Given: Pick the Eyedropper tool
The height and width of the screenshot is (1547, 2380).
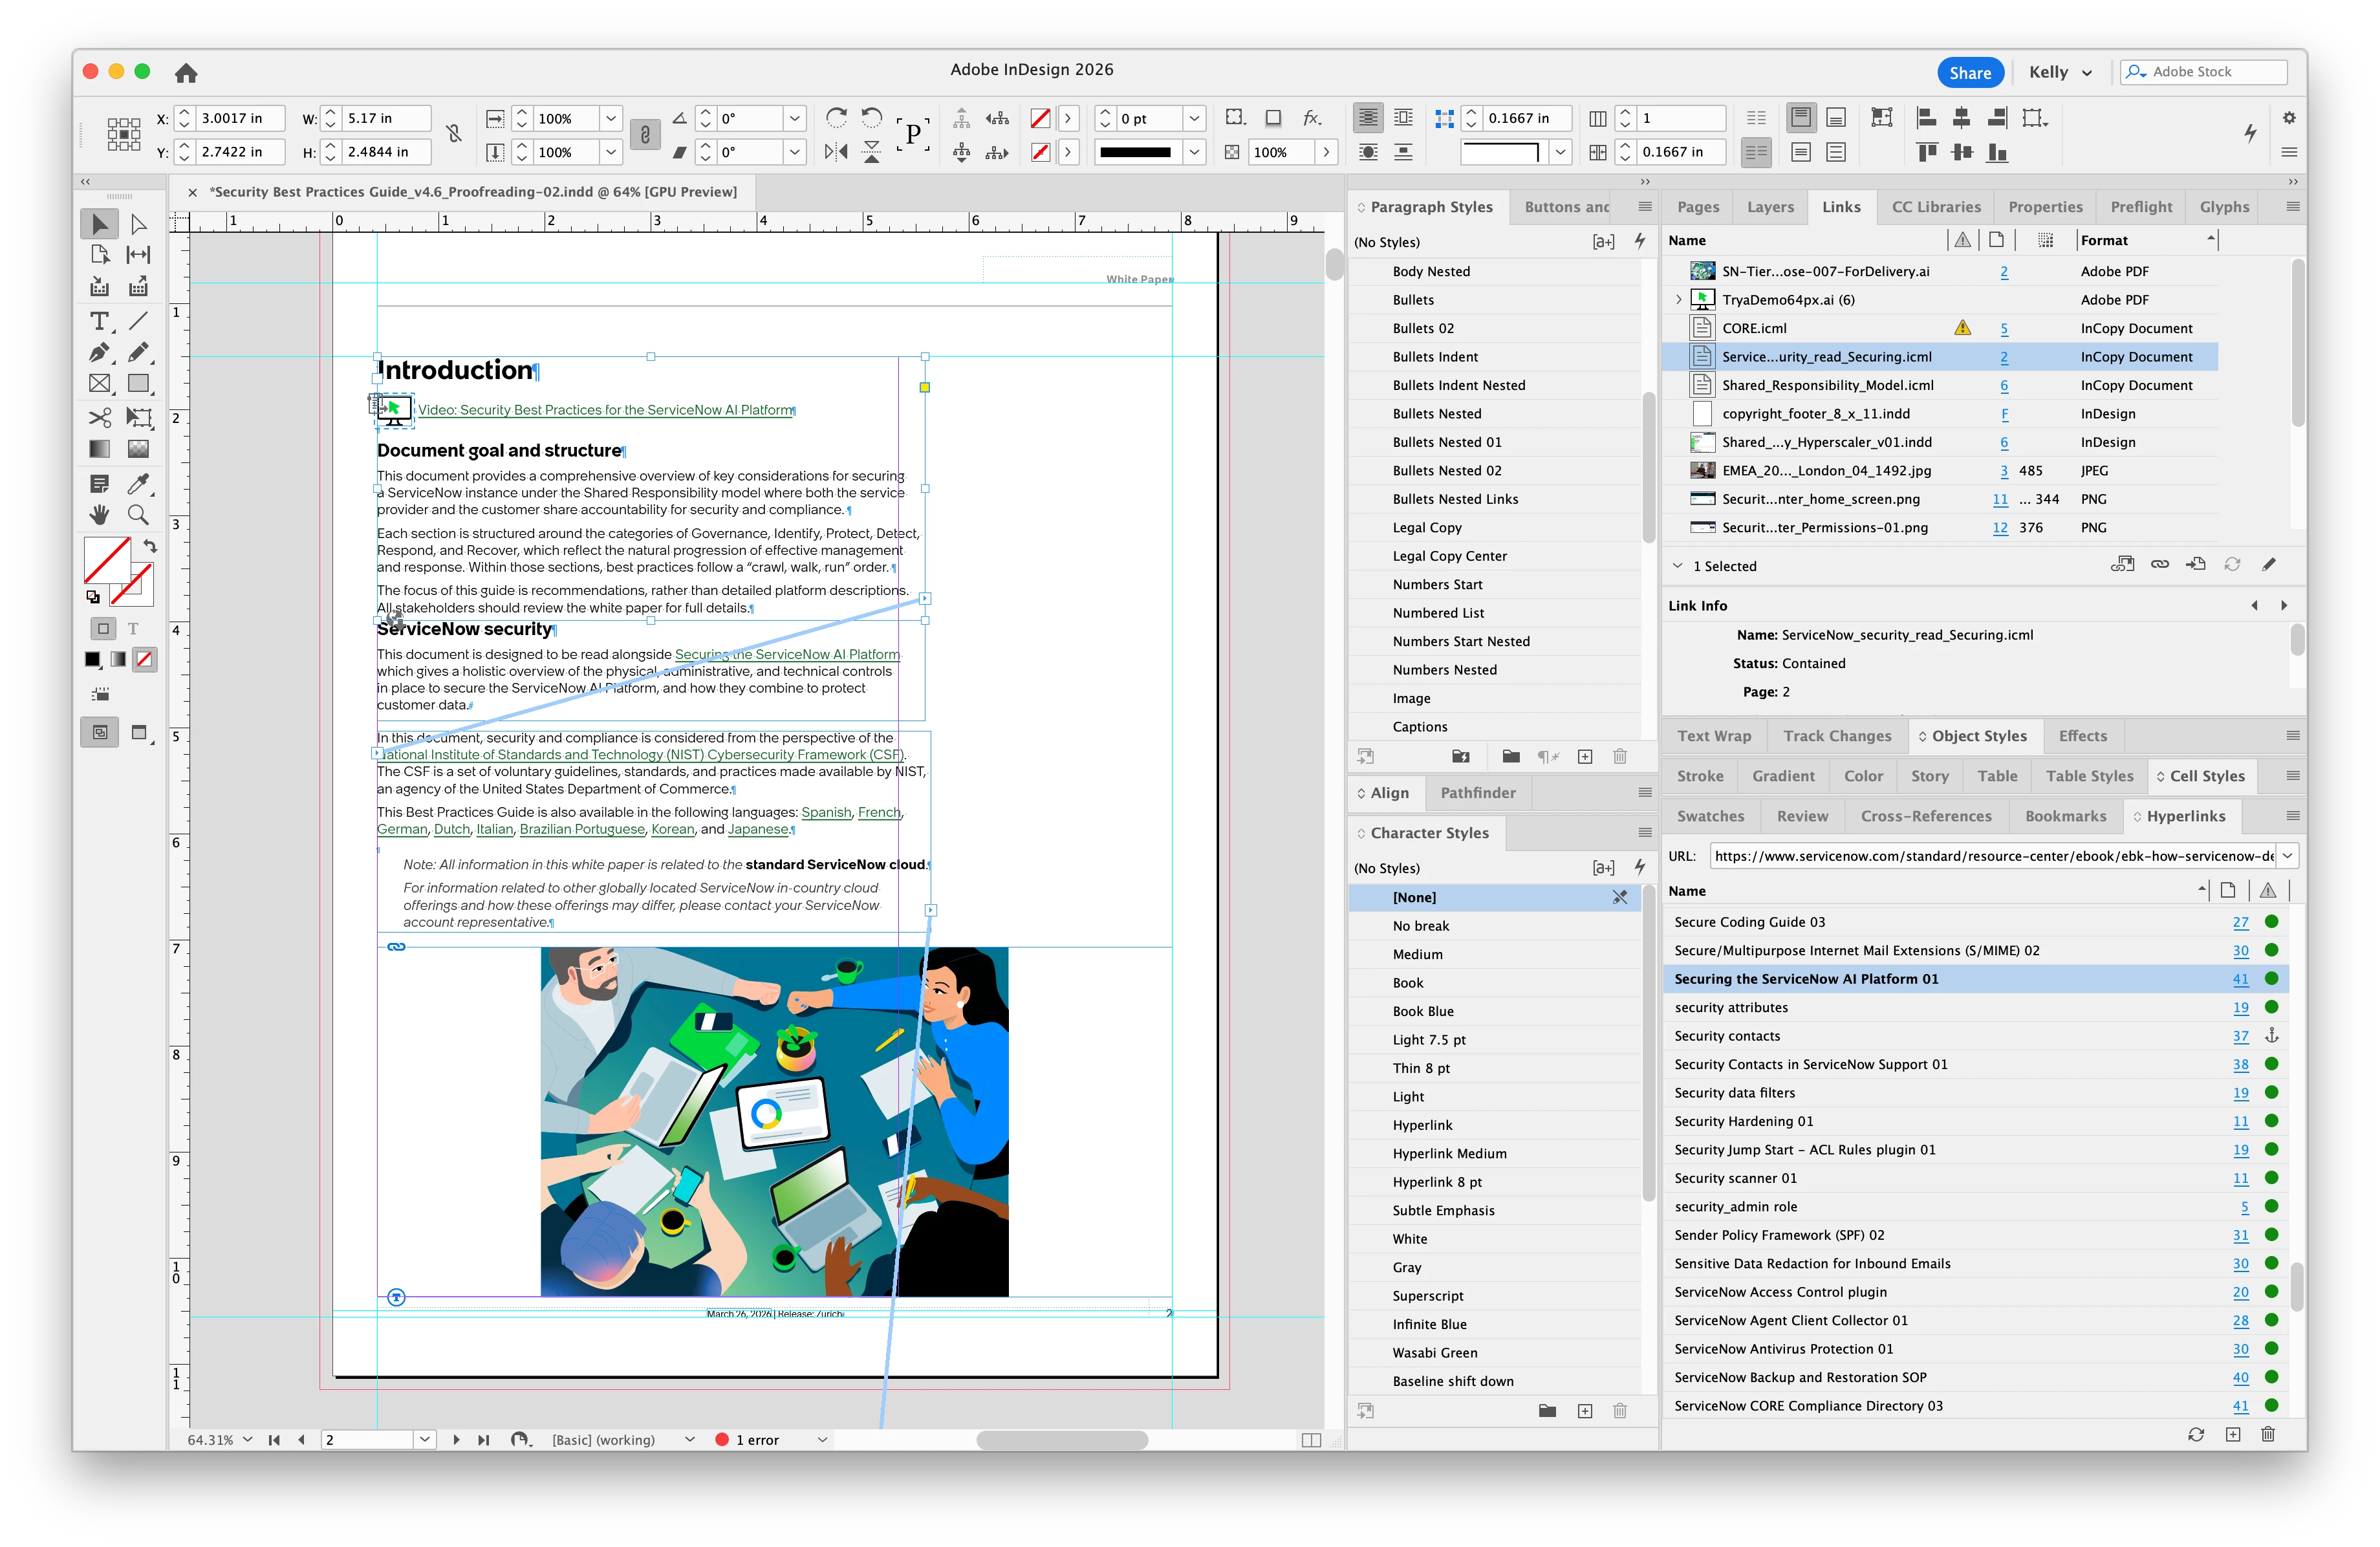Looking at the screenshot, I should (139, 484).
